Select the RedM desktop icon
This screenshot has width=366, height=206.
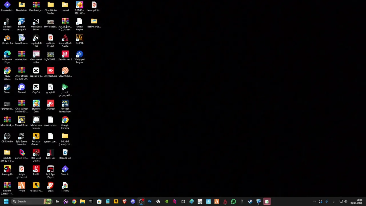[x=36, y=171]
